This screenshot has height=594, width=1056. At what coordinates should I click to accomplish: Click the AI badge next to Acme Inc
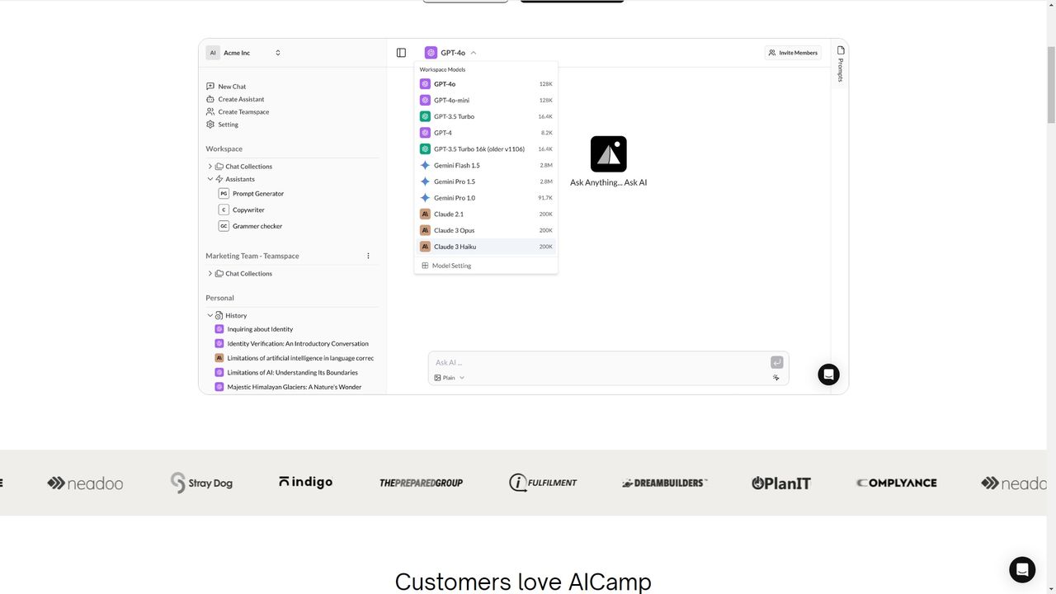coord(213,53)
